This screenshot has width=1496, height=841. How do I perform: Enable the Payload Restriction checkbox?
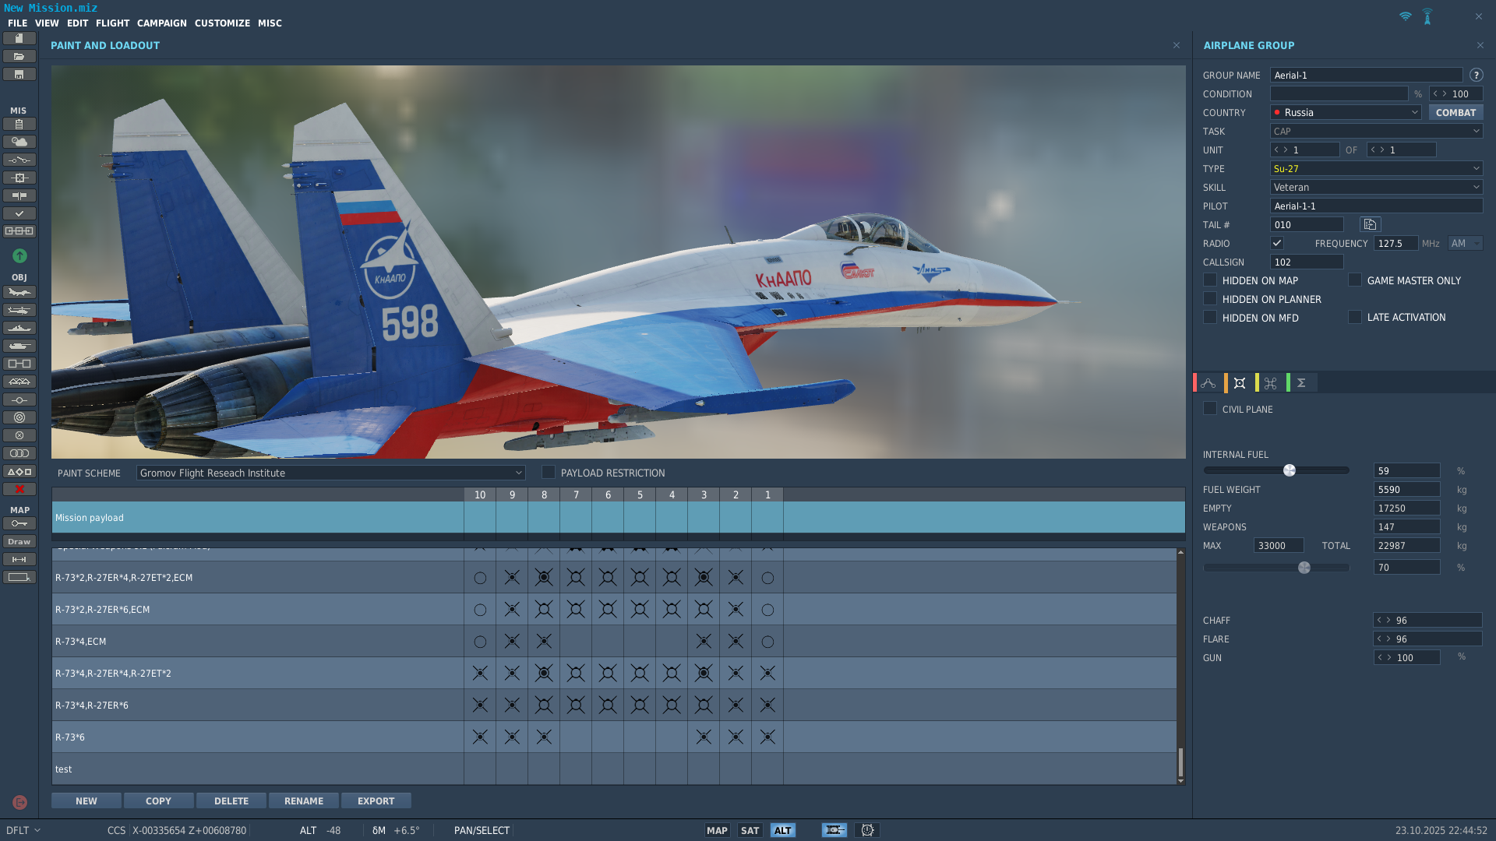[x=549, y=473]
